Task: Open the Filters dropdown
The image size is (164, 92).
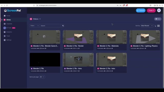Action: click(34, 26)
